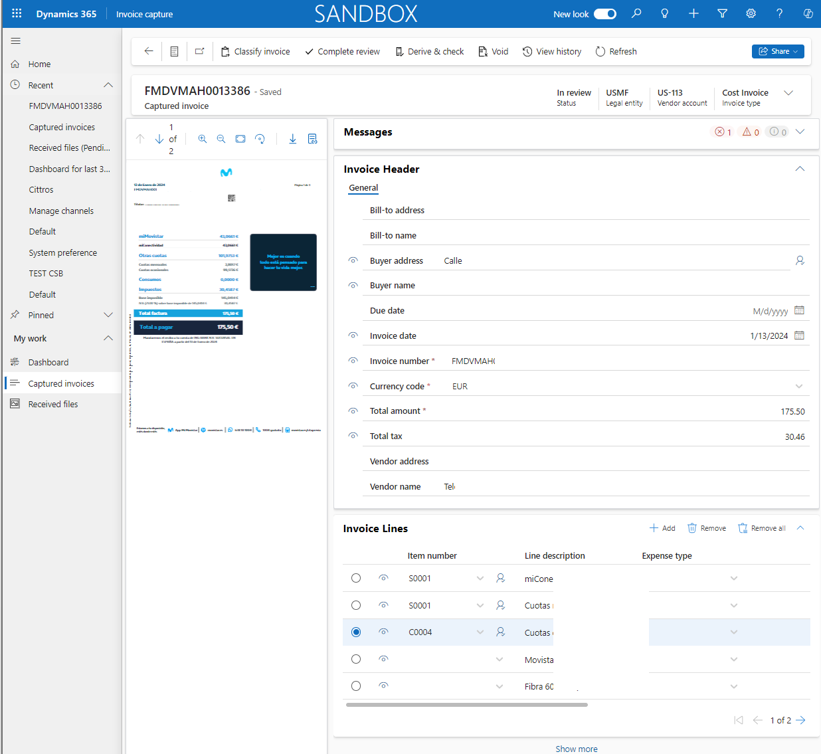Rotate the invoice document preview

coord(260,138)
